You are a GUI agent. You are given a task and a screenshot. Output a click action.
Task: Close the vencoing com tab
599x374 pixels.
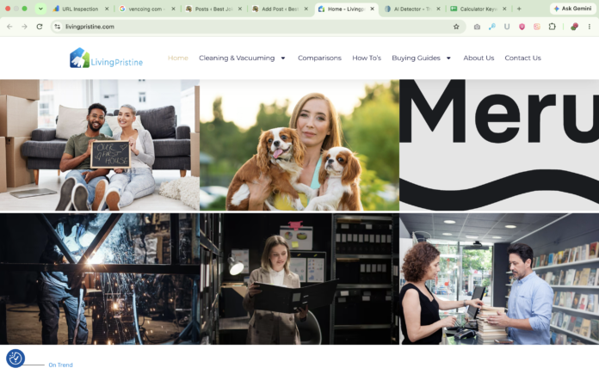coord(173,9)
